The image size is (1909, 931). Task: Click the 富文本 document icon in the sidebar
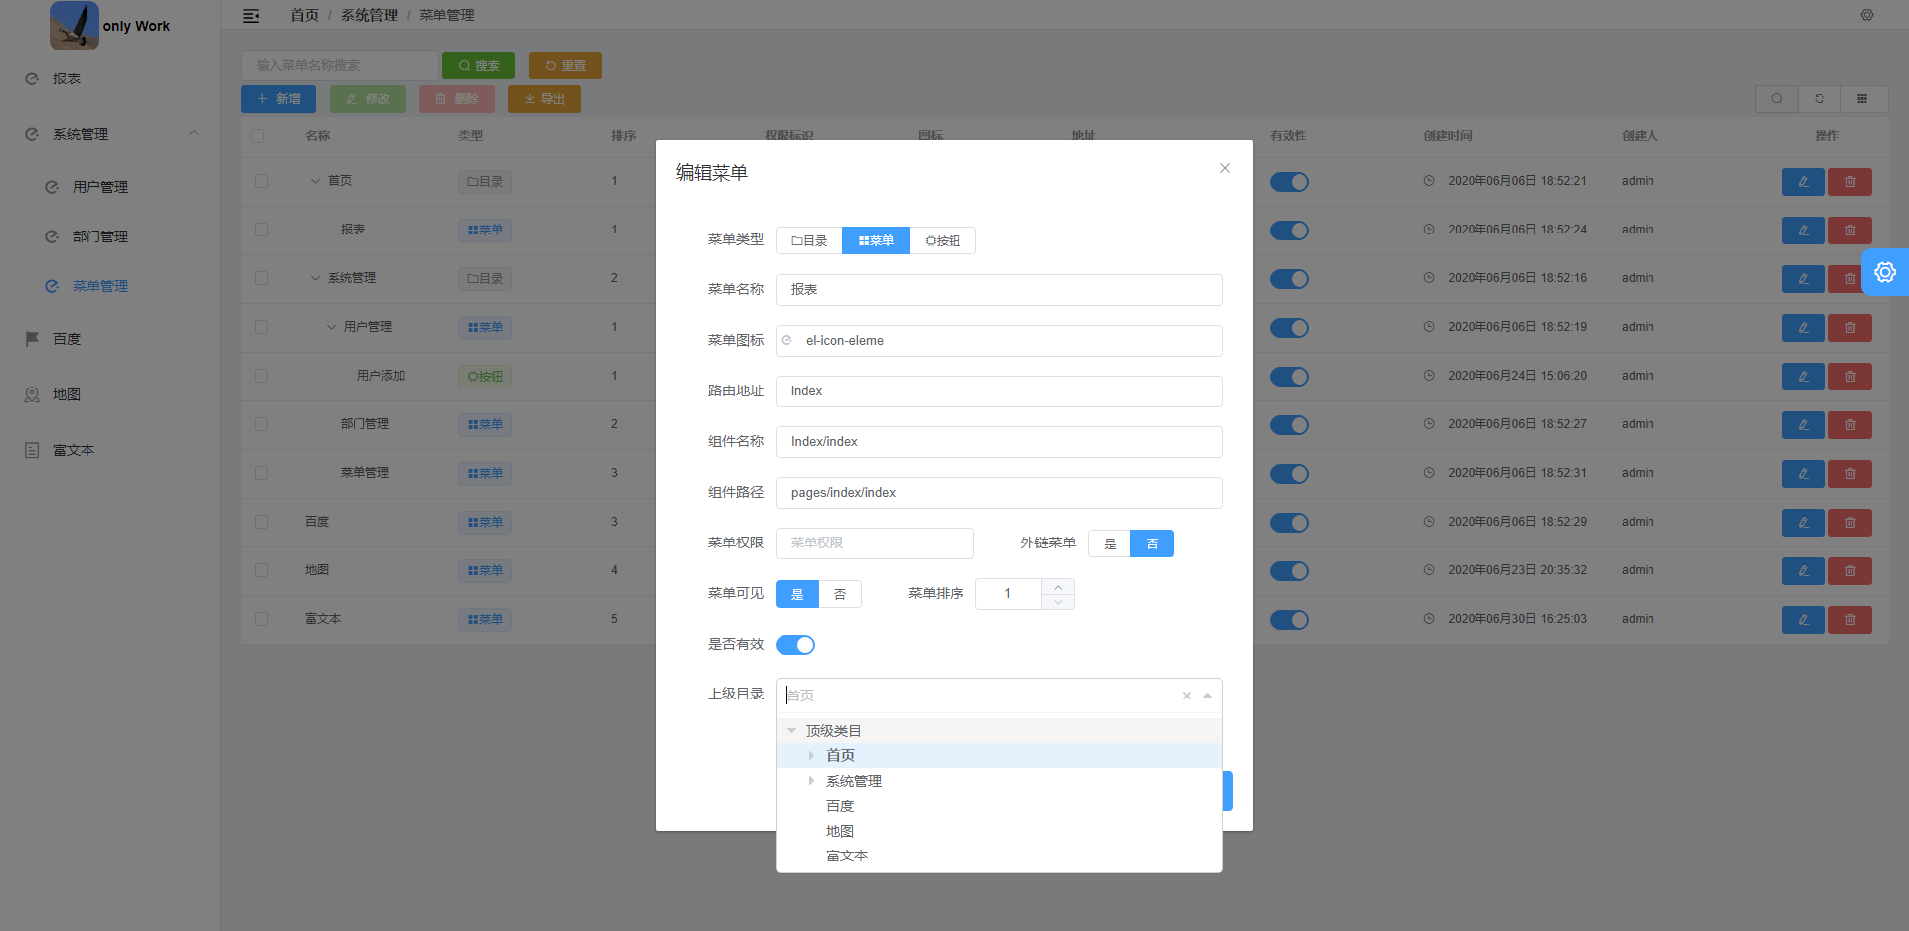[x=32, y=450]
